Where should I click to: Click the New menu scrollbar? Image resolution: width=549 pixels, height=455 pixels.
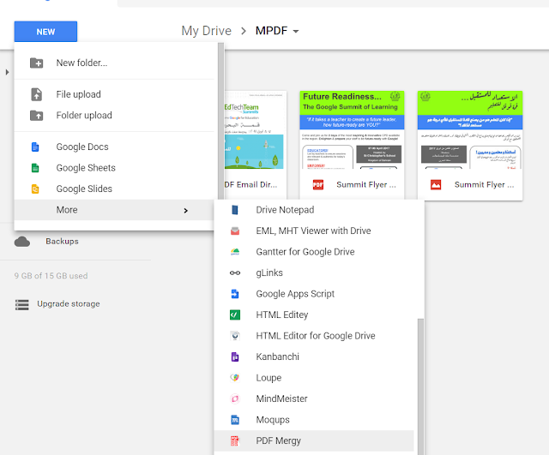tap(221, 122)
